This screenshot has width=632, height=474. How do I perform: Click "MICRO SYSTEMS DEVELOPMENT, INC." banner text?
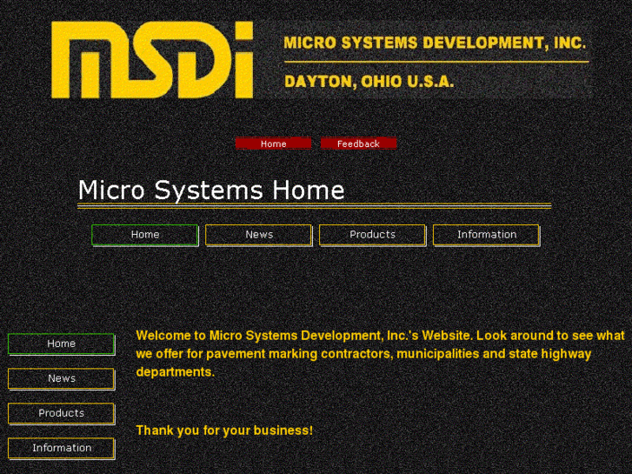point(435,43)
